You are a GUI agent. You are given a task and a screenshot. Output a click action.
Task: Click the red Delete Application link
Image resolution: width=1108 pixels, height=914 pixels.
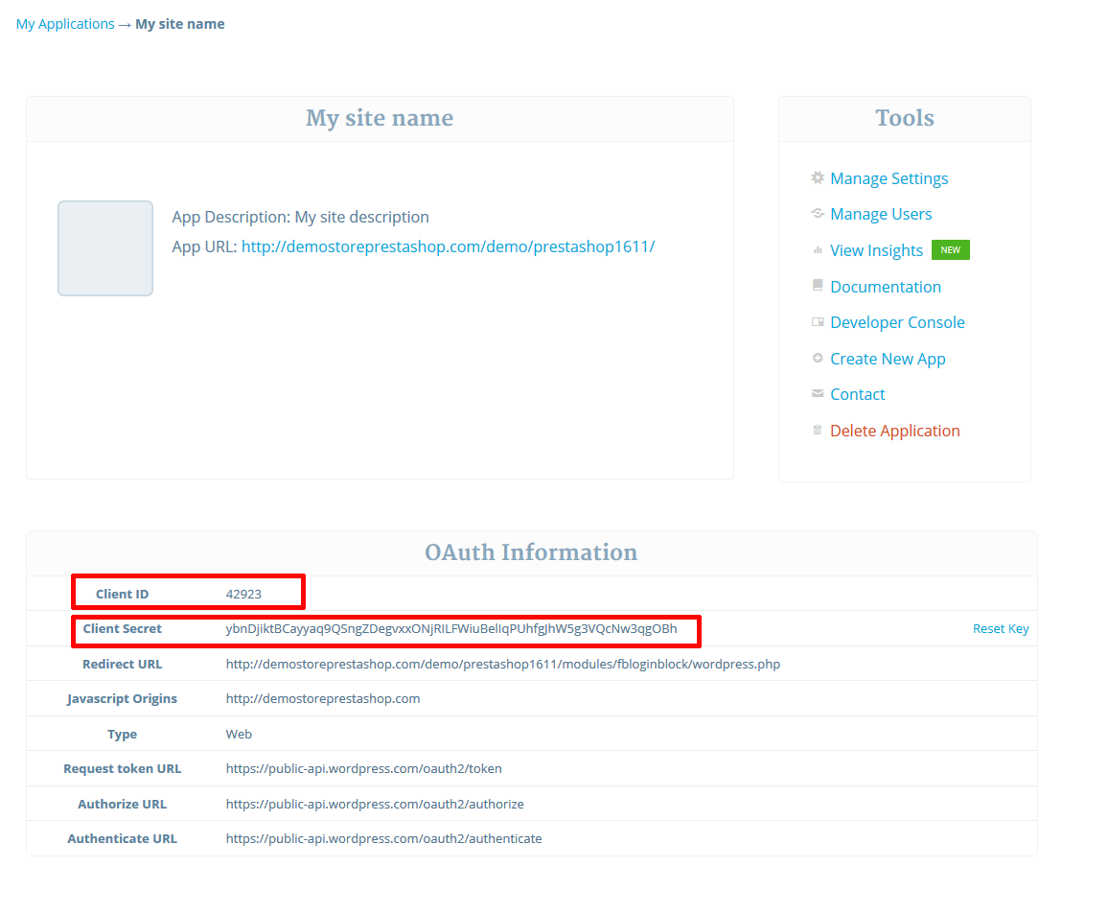[894, 432]
